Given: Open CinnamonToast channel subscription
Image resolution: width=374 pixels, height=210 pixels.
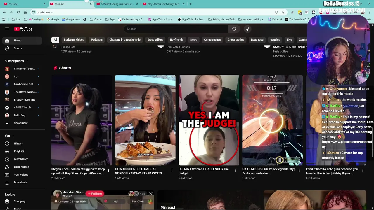Looking at the screenshot, I should click(x=22, y=69).
